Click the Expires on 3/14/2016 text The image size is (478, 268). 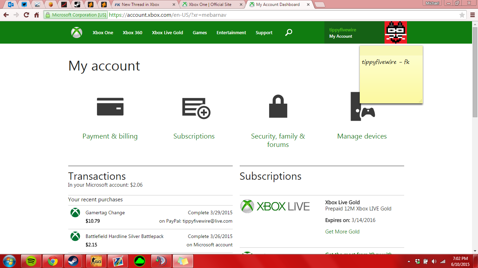(x=350, y=220)
